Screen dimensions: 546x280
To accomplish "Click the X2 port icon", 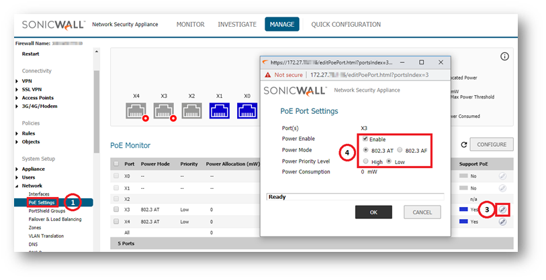I will (x=191, y=111).
